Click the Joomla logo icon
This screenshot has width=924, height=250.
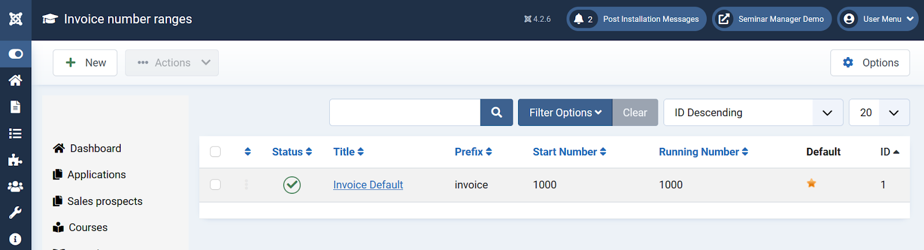[16, 19]
